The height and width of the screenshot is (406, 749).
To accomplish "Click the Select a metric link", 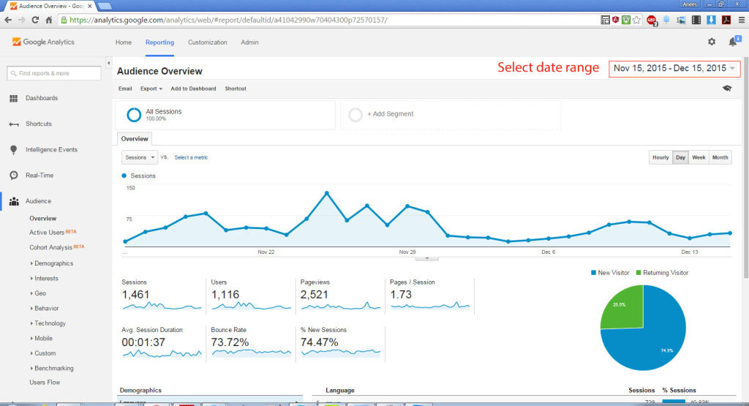I will (x=191, y=157).
